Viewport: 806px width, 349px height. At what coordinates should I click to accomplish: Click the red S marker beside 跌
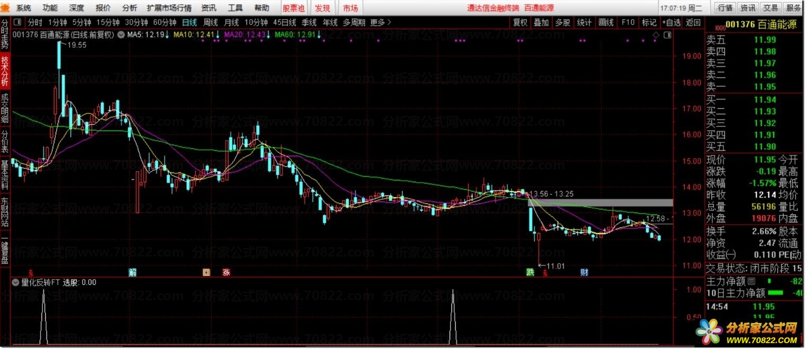(544, 273)
